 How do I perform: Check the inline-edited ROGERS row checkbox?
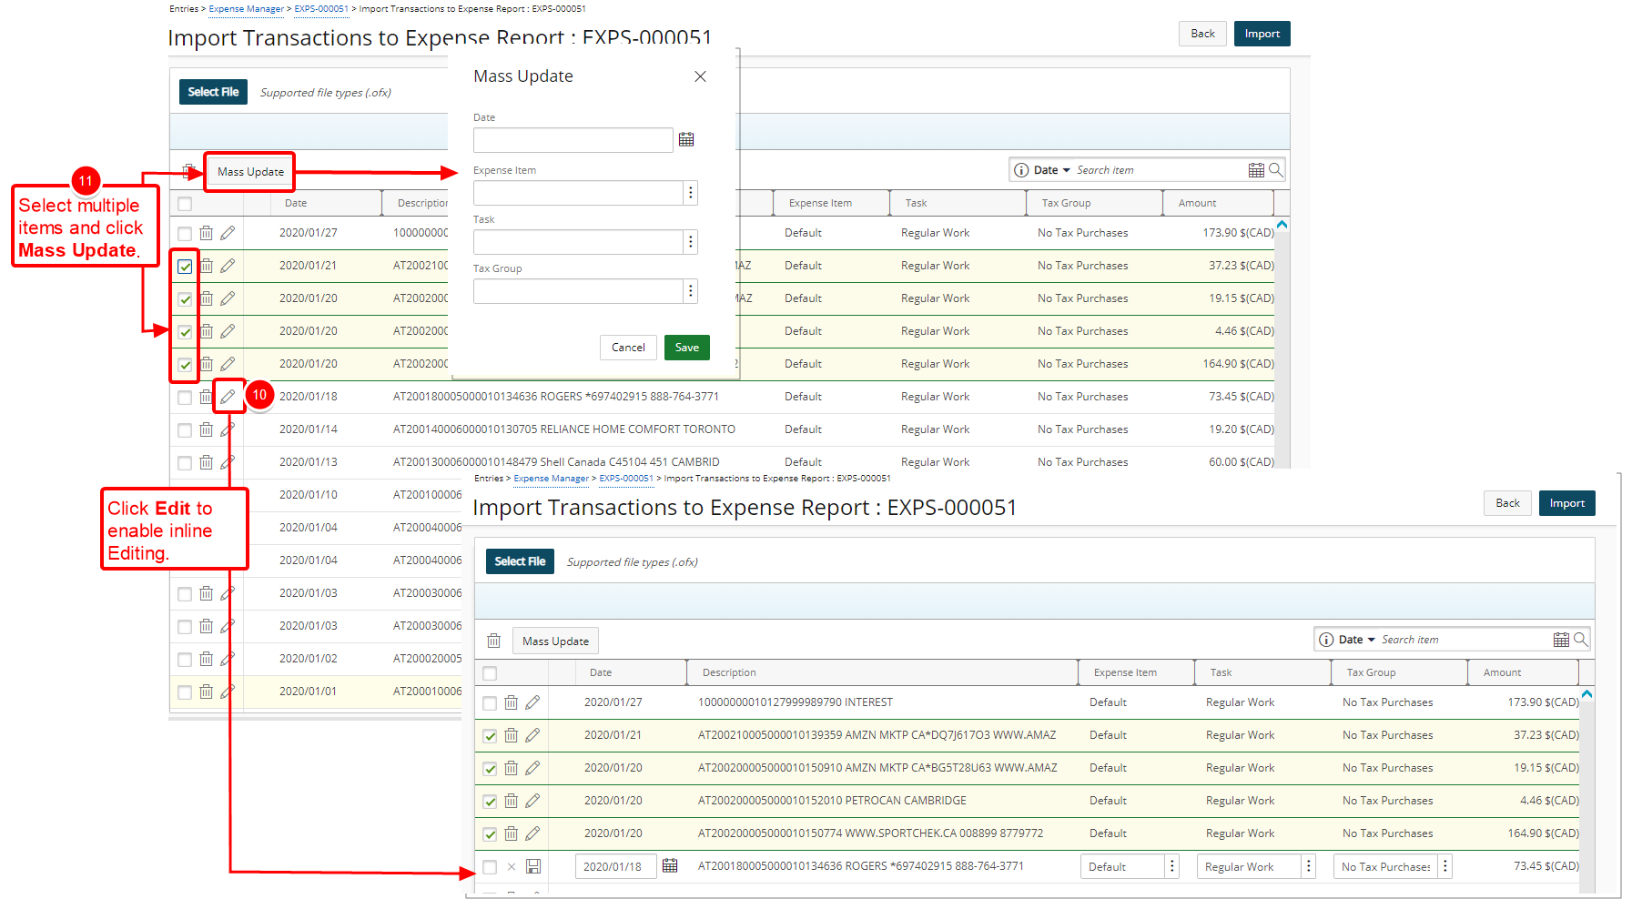(490, 867)
